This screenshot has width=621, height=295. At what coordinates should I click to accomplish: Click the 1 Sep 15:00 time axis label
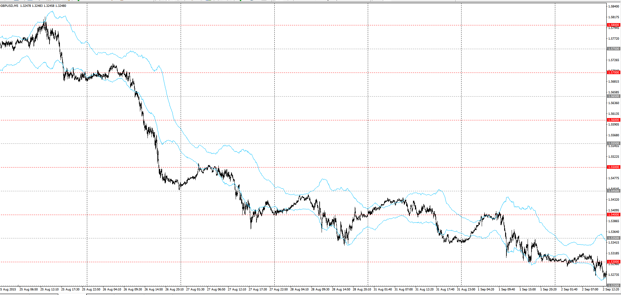528,289
